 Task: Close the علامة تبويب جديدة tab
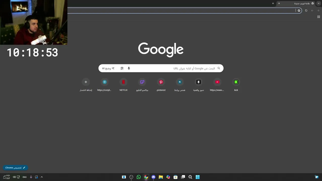[x=279, y=4]
